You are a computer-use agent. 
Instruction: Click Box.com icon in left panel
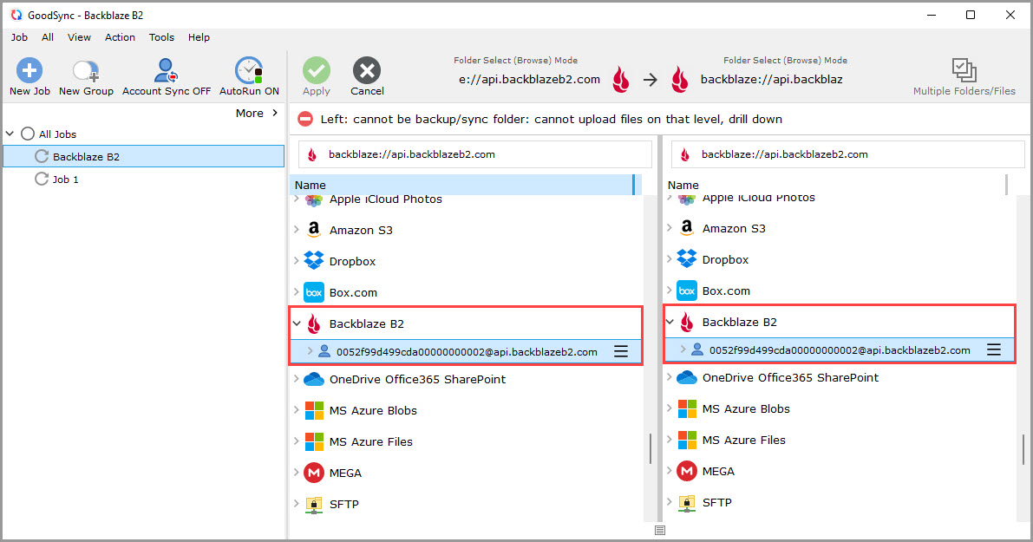[x=314, y=291]
